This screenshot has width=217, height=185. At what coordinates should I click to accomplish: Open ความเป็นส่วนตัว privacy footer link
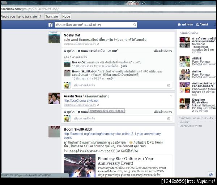(x=203, y=118)
